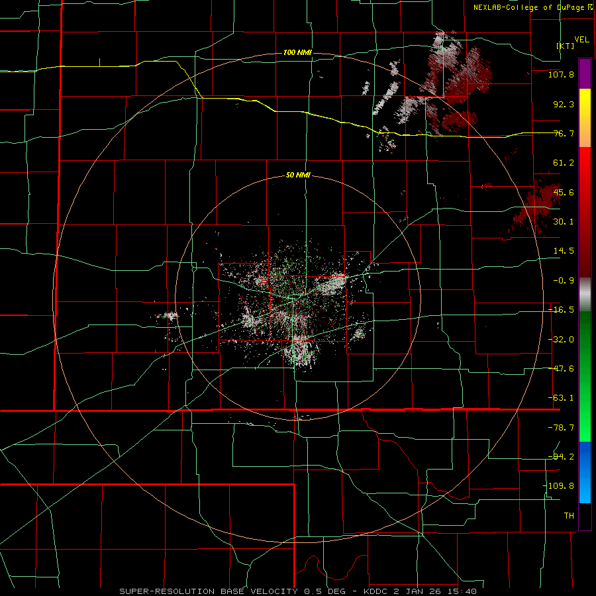Click the yellow segment of the color bar
596x596 pixels.
pyautogui.click(x=585, y=118)
